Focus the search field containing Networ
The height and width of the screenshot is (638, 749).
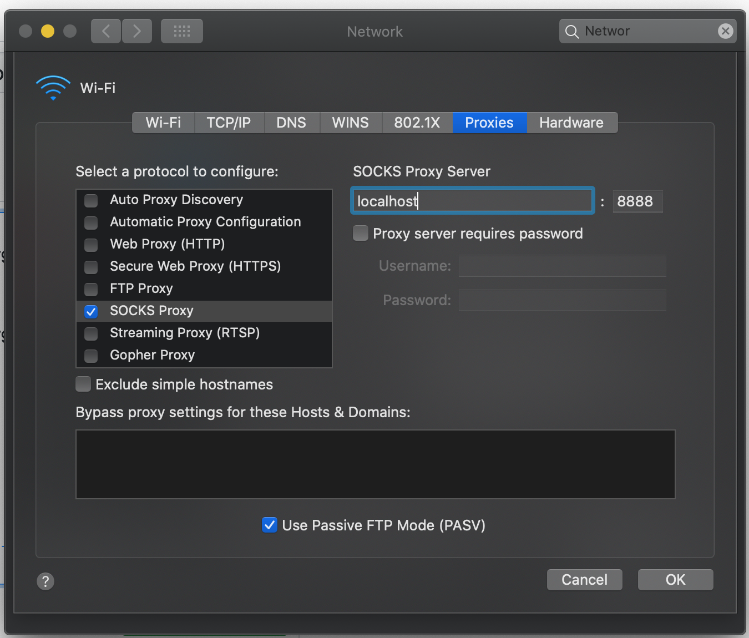pyautogui.click(x=648, y=31)
